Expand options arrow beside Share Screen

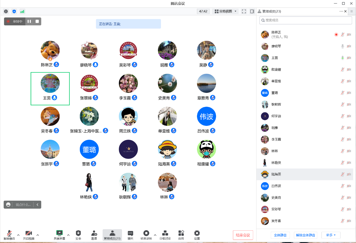(68, 235)
